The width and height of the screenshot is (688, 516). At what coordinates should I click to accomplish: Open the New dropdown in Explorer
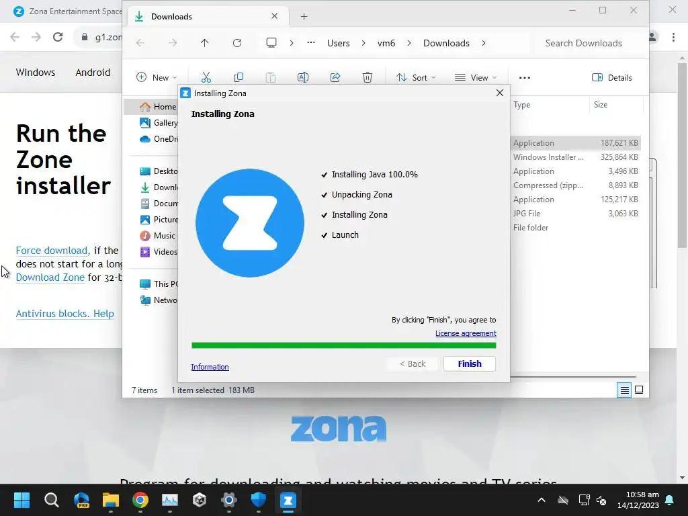tap(157, 78)
